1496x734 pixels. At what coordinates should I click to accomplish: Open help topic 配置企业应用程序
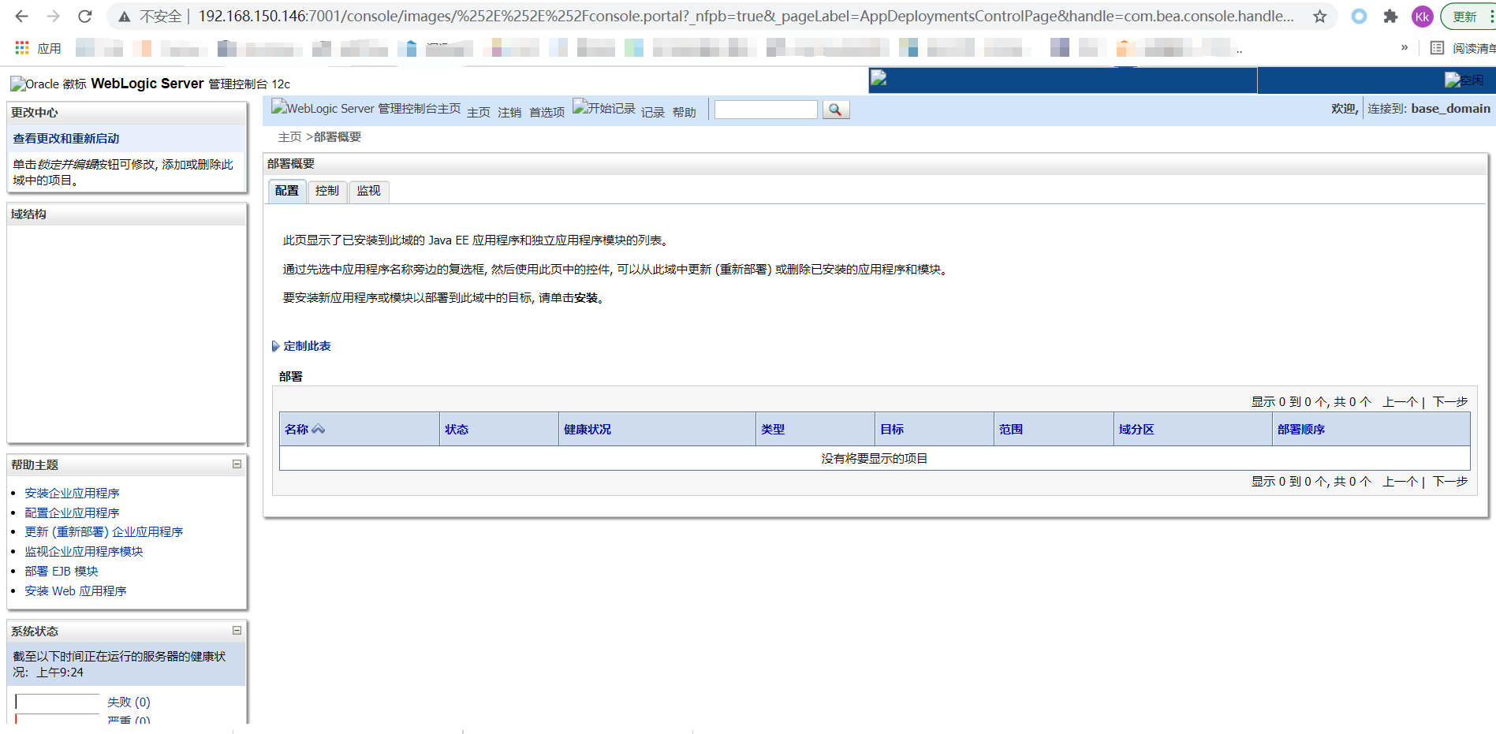click(72, 512)
